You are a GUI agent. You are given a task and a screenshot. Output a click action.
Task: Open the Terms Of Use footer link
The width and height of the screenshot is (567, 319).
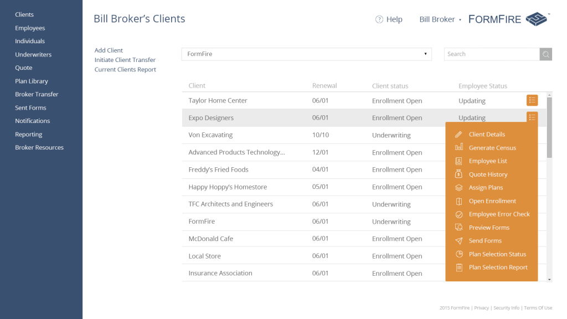[538, 308]
